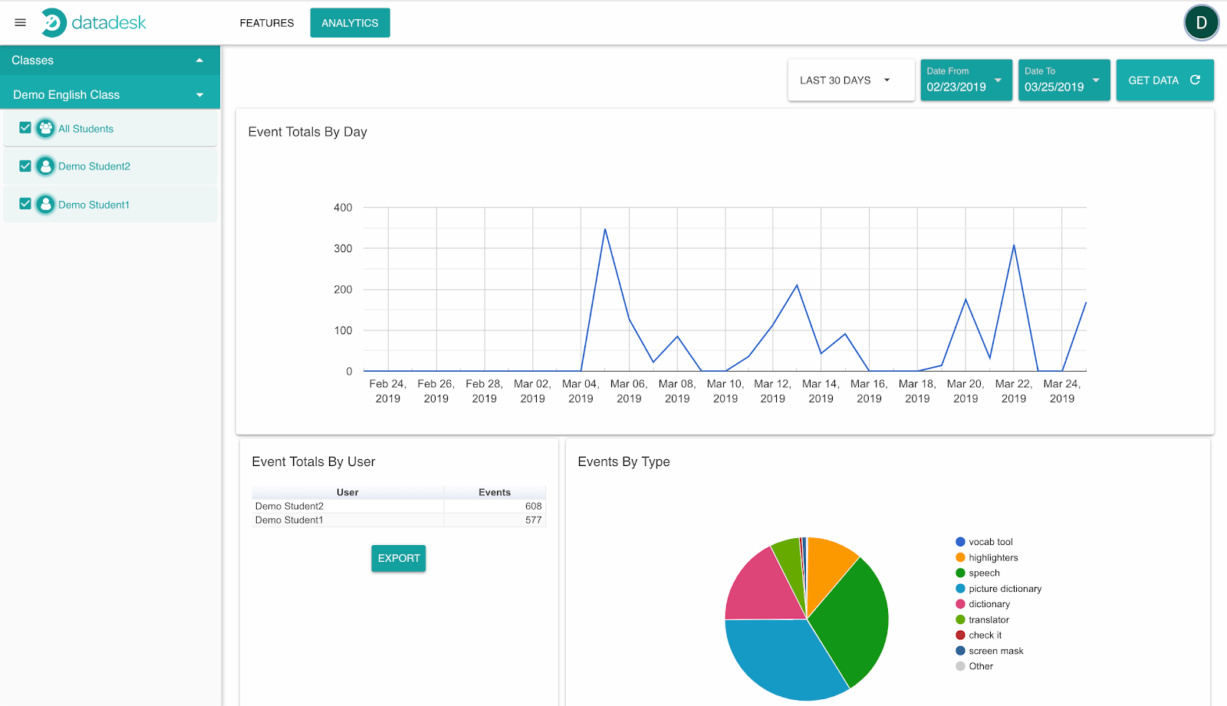Open the Date To picker
The image size is (1227, 706).
tap(1064, 80)
